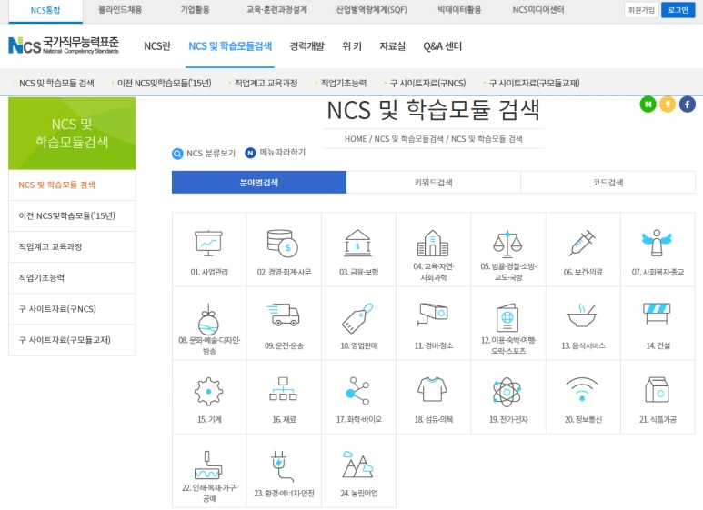Select the 20. 정보통신 wifi icon

[x=582, y=389]
